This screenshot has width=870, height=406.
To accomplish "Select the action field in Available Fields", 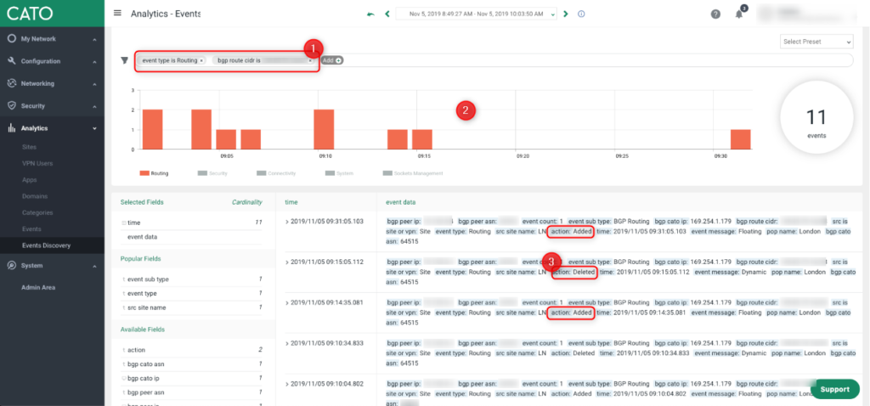I will [137, 349].
